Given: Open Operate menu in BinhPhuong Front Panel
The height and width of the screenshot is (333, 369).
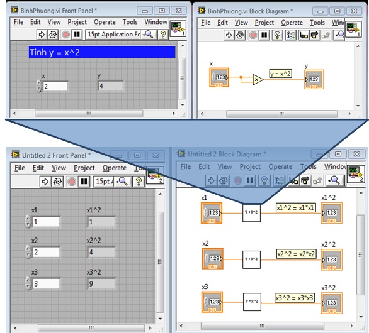Looking at the screenshot, I should (105, 23).
